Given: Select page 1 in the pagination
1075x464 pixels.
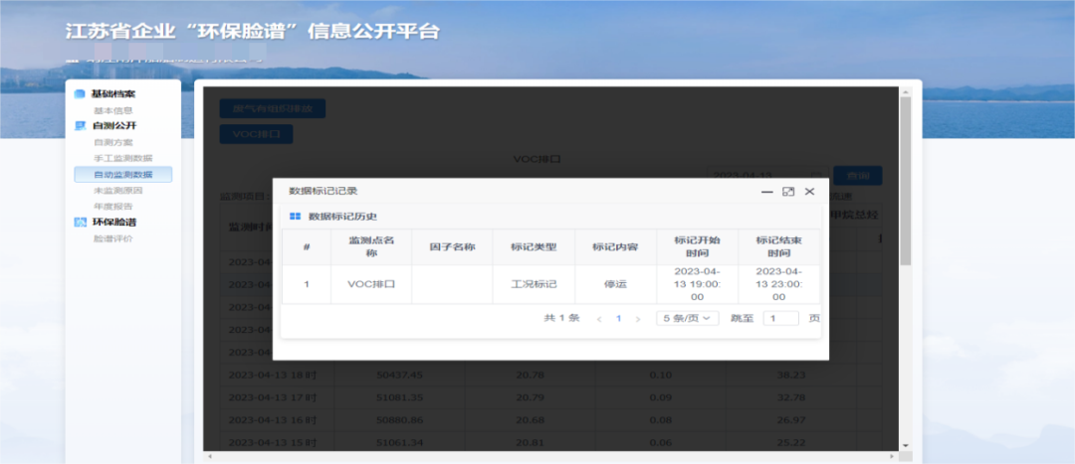Looking at the screenshot, I should pos(618,319).
